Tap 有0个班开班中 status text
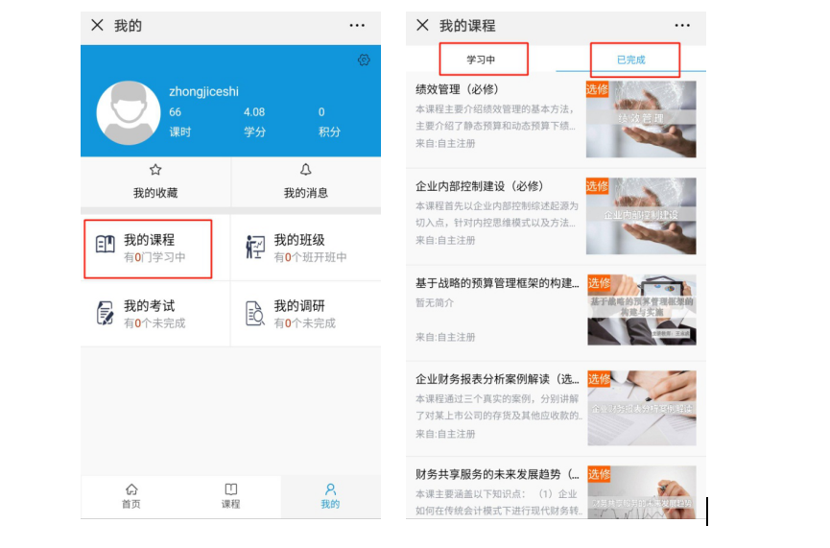The width and height of the screenshot is (830, 548). (x=310, y=257)
